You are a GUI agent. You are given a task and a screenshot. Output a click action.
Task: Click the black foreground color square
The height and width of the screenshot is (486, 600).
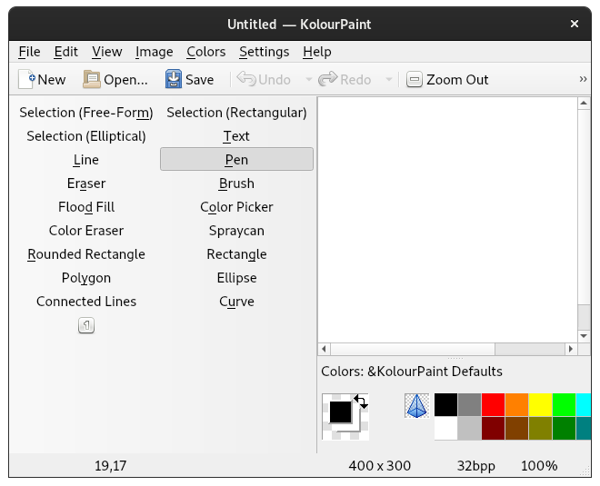click(x=340, y=412)
